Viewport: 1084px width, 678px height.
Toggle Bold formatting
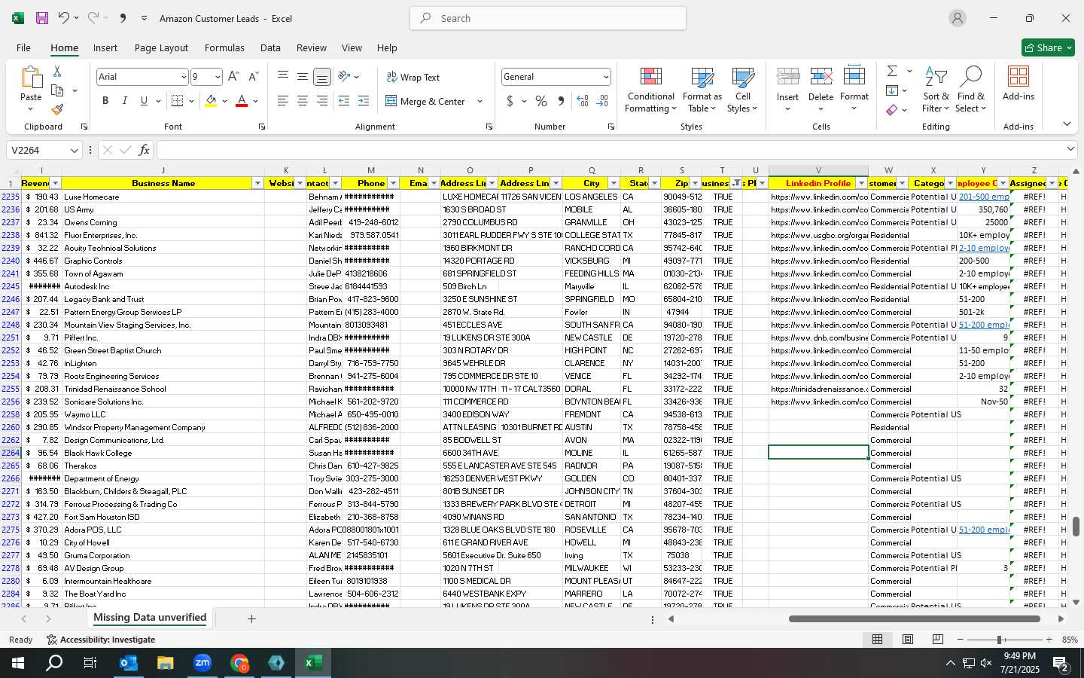pos(105,101)
